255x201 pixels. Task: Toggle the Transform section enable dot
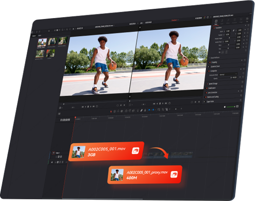coord(214,28)
